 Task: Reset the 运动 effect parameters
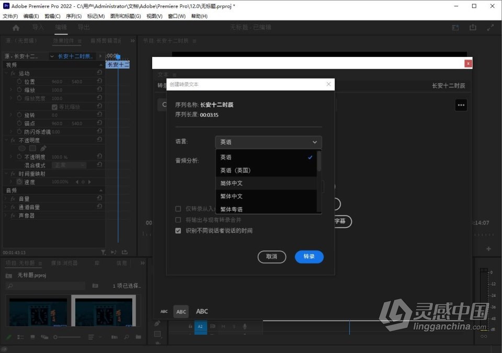point(99,73)
